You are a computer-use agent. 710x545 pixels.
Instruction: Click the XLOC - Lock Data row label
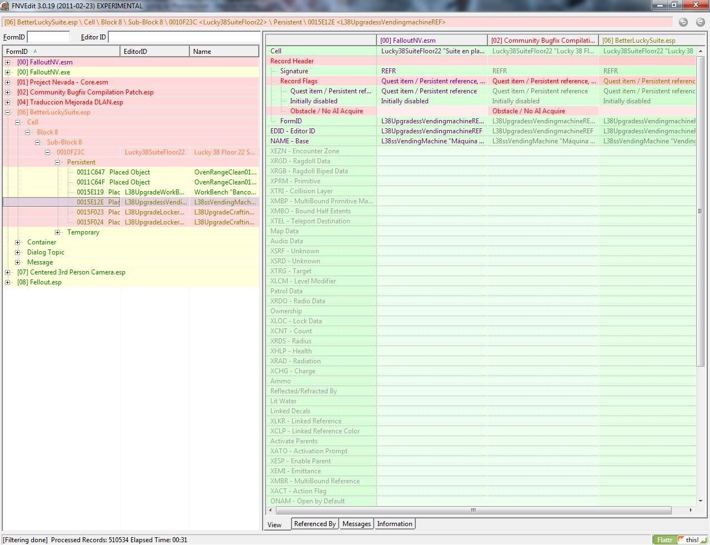click(x=296, y=321)
